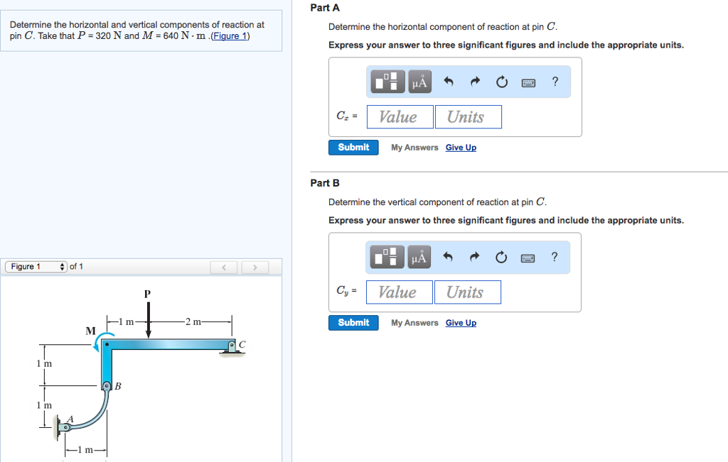
Task: Open the equation template editor in Part A
Action: [x=386, y=81]
